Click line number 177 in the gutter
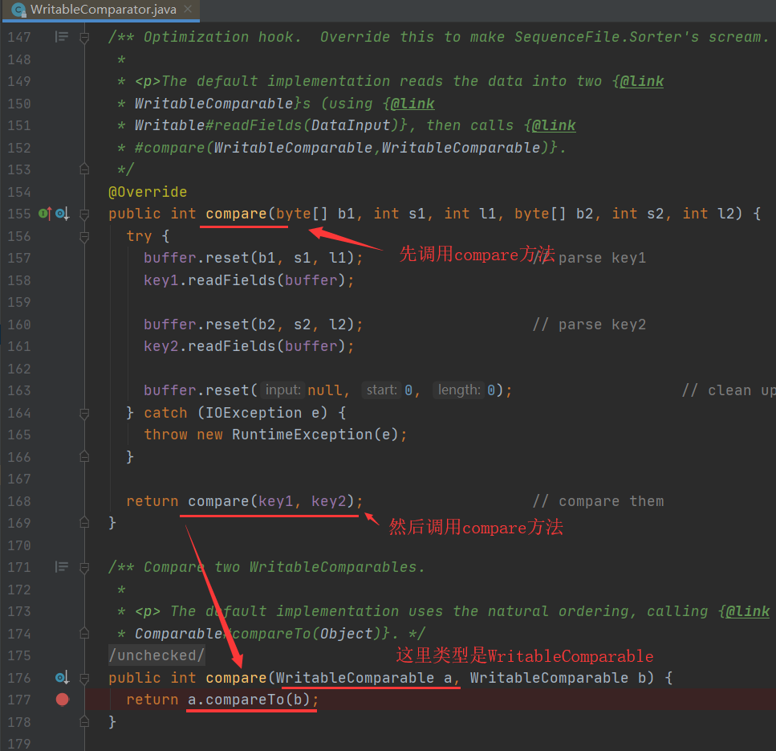 coord(19,700)
